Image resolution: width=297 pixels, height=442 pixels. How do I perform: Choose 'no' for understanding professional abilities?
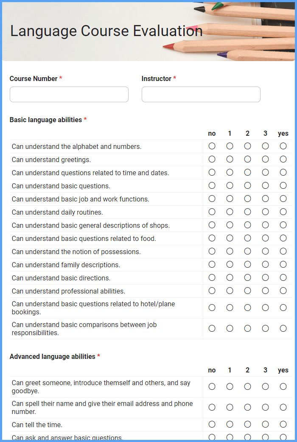(212, 291)
